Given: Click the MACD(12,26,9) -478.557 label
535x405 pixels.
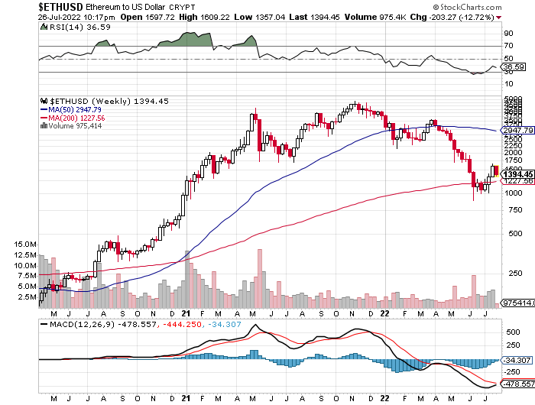Looking at the screenshot, I should pos(102,324).
